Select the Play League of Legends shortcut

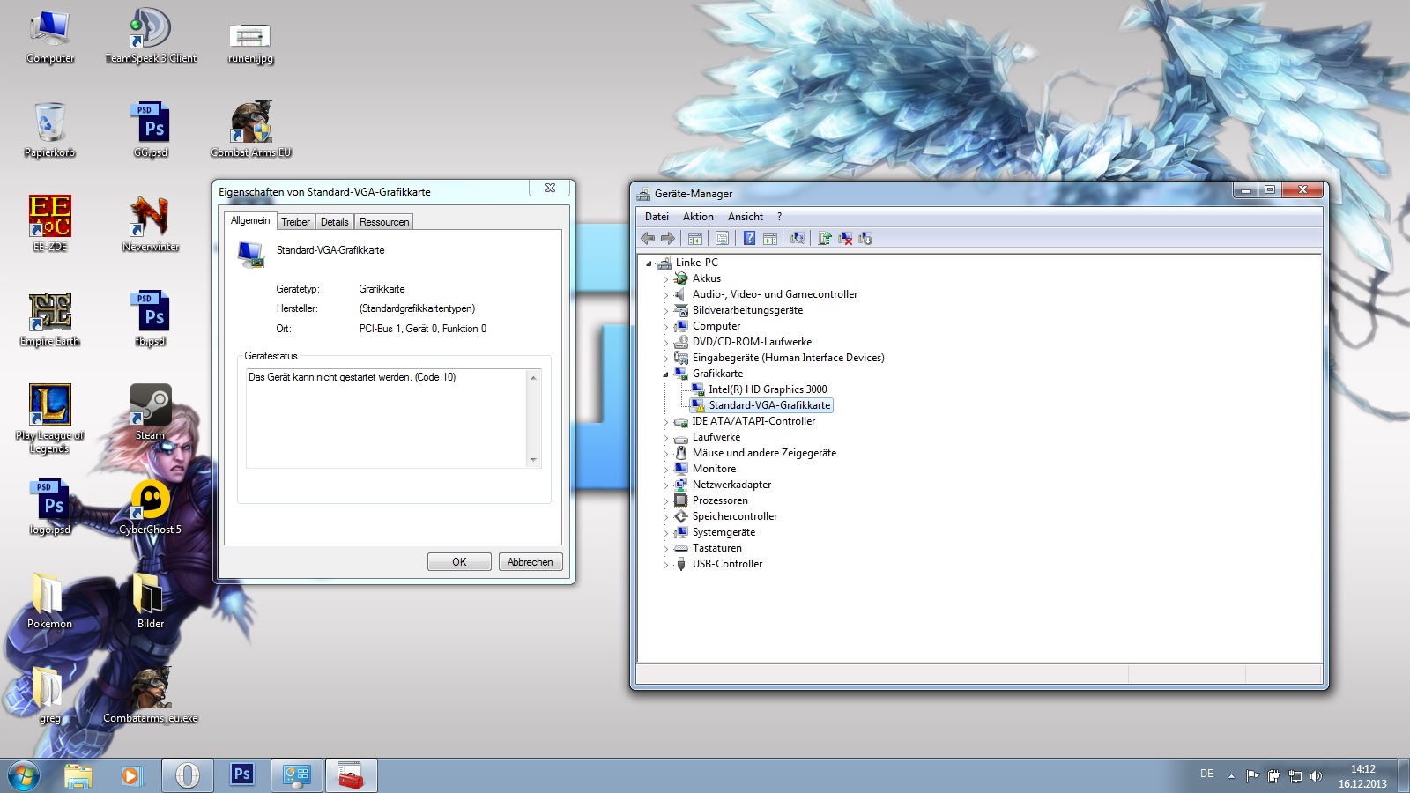tap(50, 419)
